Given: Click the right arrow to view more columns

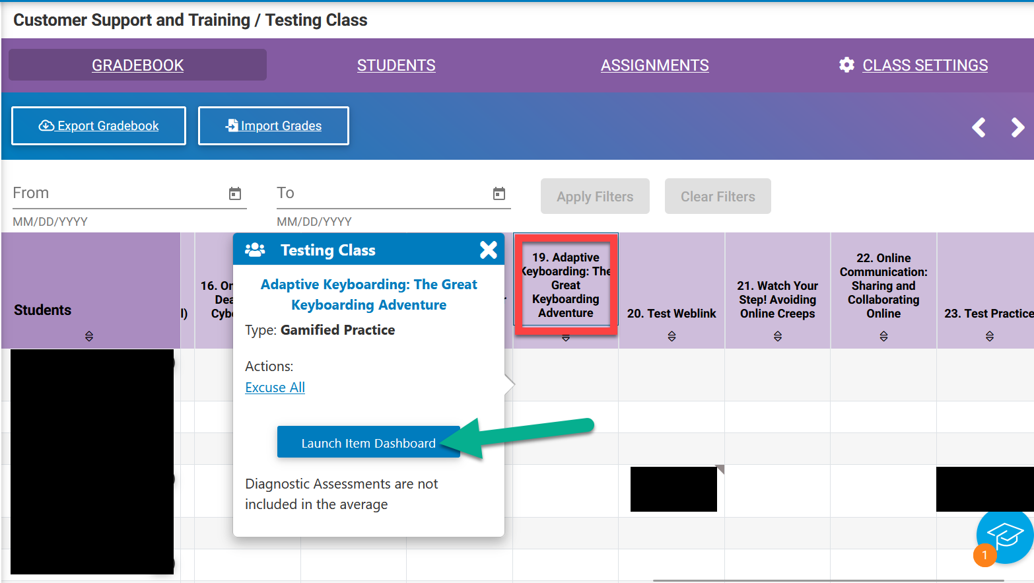Looking at the screenshot, I should coord(1017,127).
